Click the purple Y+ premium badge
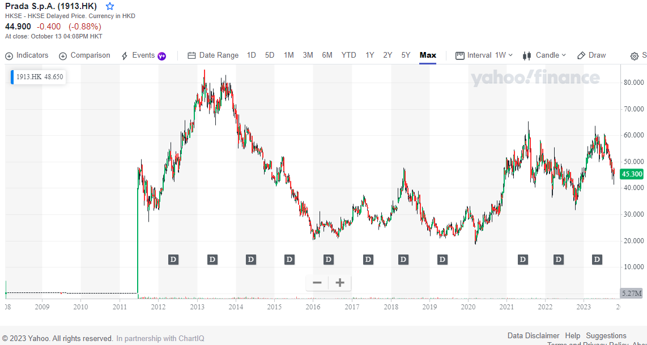647x345 pixels. (x=162, y=56)
